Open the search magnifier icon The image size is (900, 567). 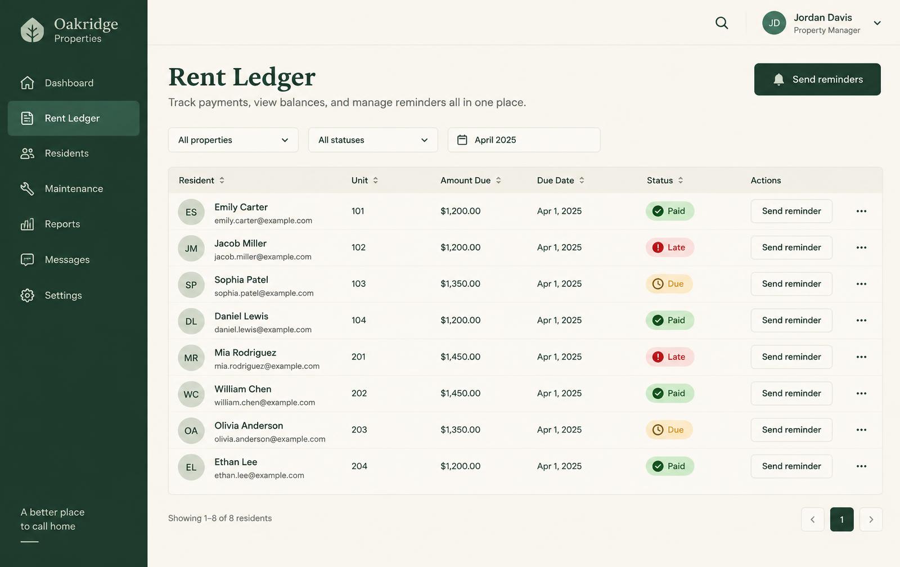722,23
